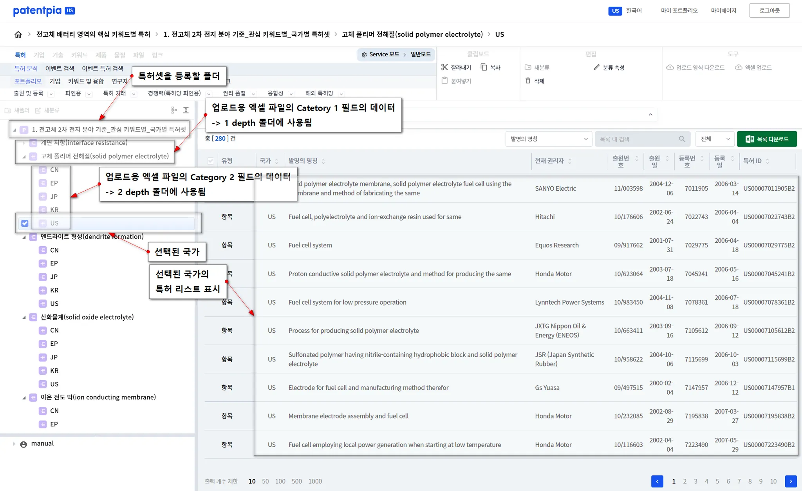
Task: Toggle select-all checkbox in table header
Action: click(x=211, y=161)
